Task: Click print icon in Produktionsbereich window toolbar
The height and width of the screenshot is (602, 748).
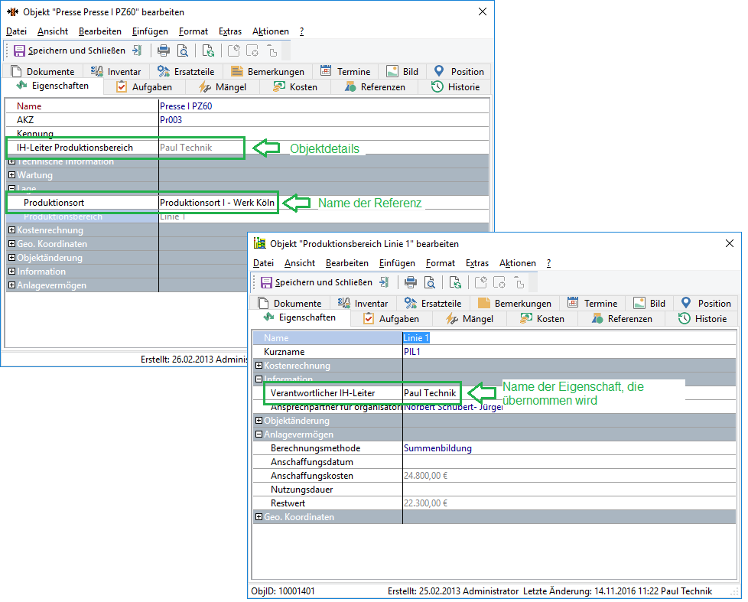Action: click(411, 282)
